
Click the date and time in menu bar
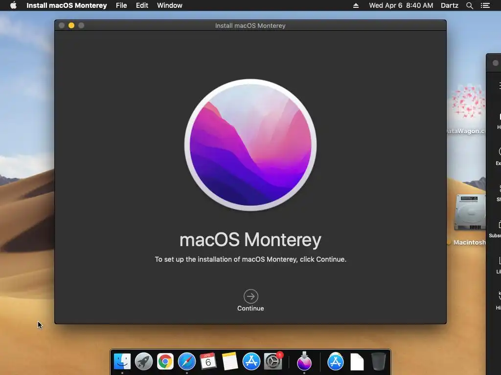click(x=401, y=5)
